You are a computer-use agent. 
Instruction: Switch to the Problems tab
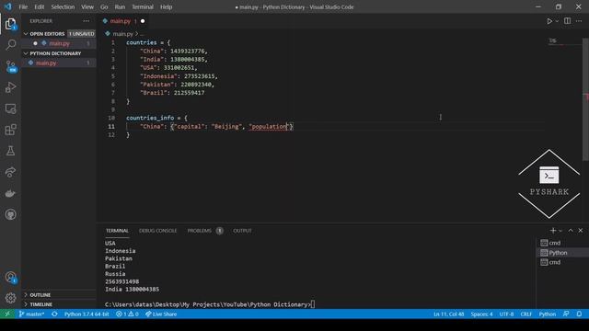[200, 231]
